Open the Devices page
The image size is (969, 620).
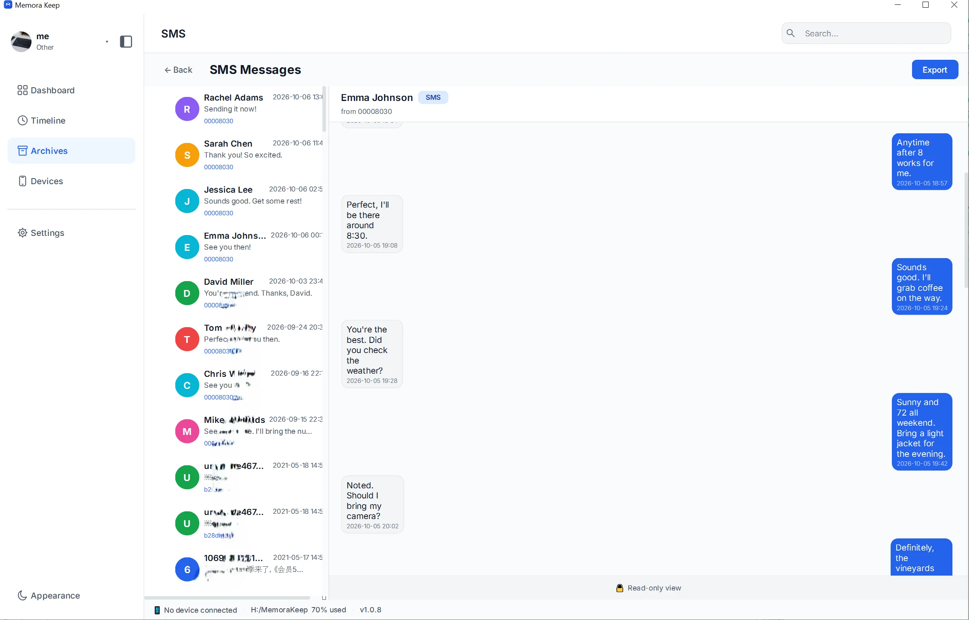[71, 181]
